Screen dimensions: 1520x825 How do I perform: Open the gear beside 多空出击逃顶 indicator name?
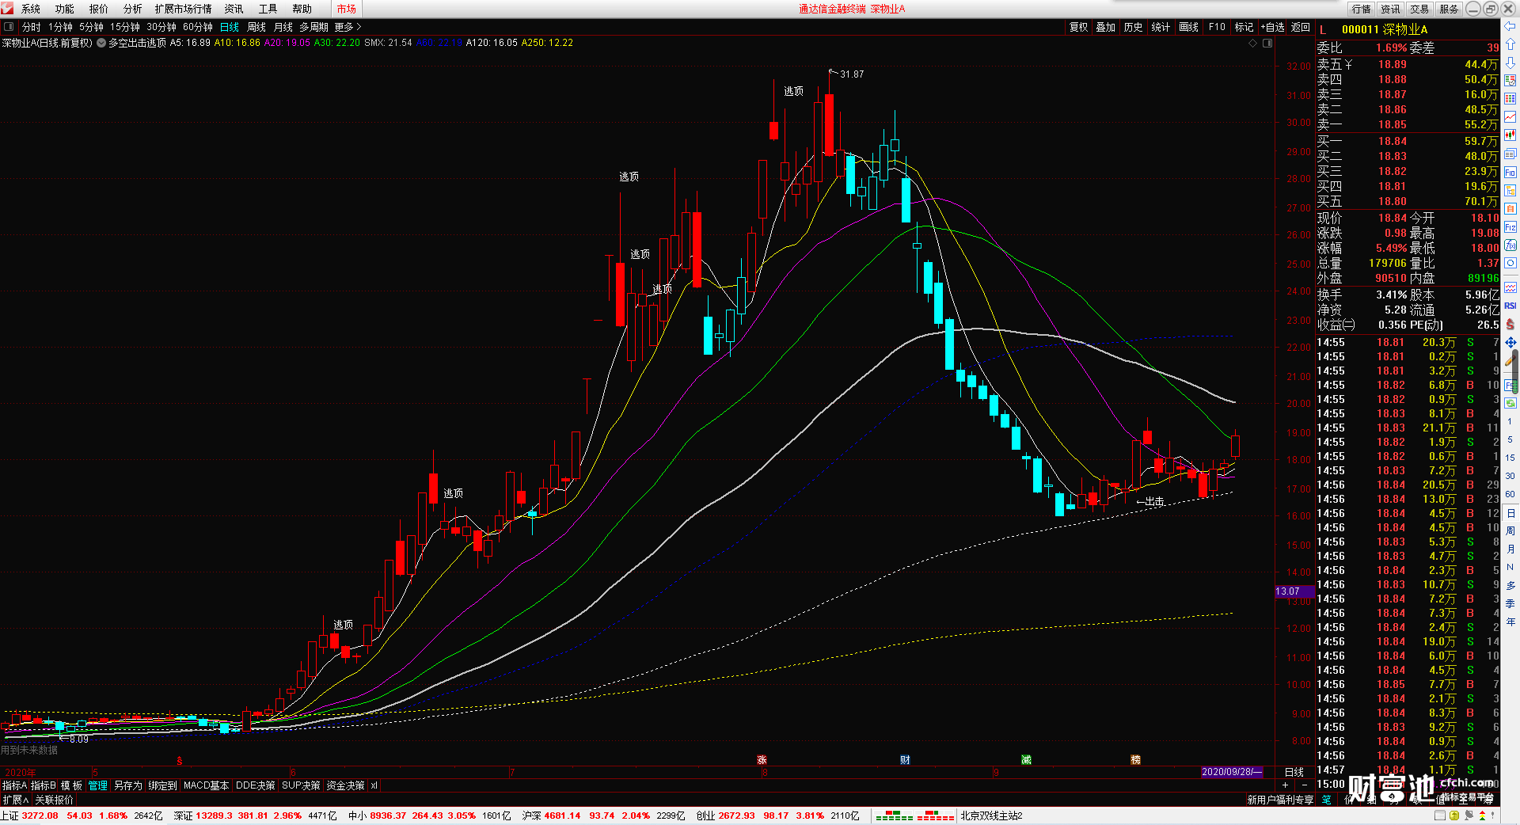point(101,43)
